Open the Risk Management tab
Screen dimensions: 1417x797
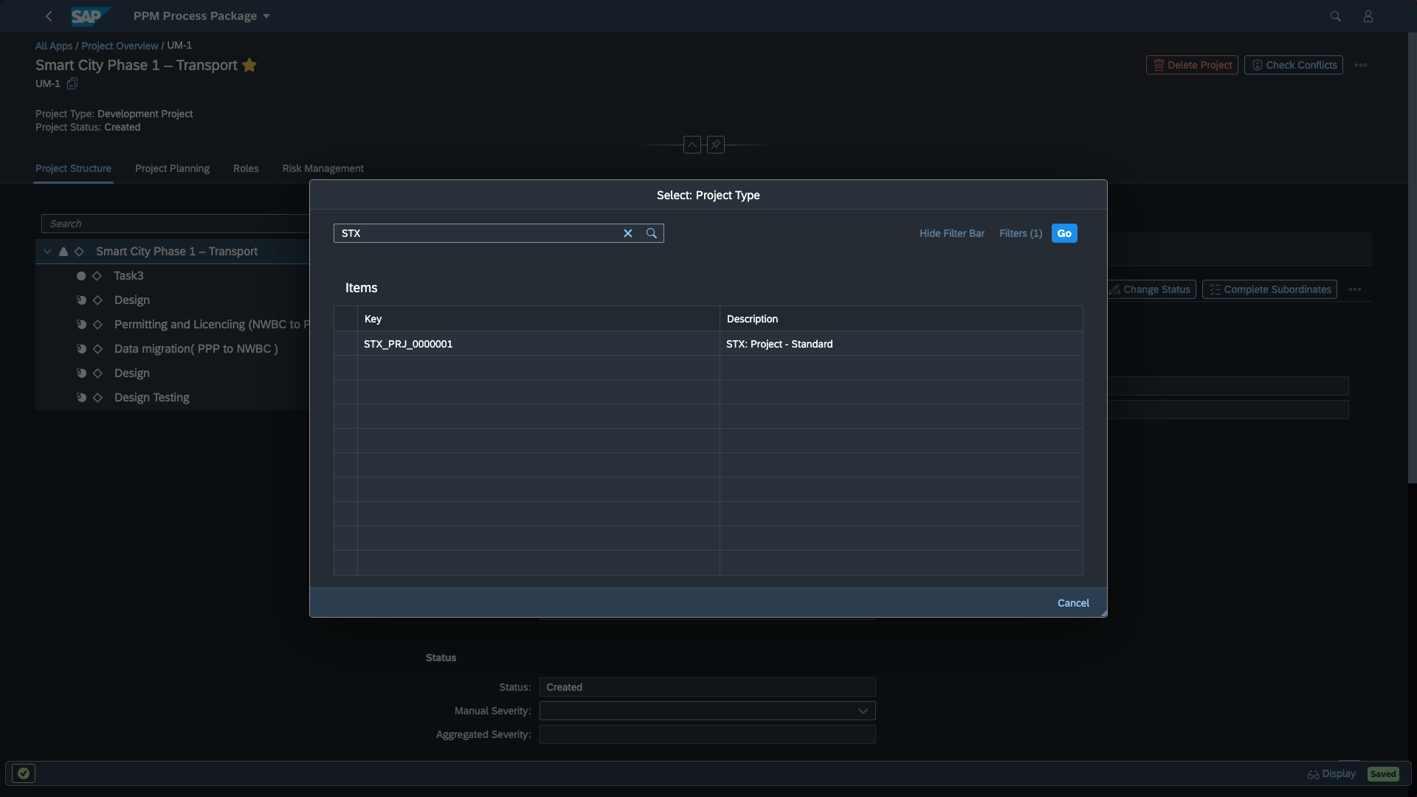(323, 168)
